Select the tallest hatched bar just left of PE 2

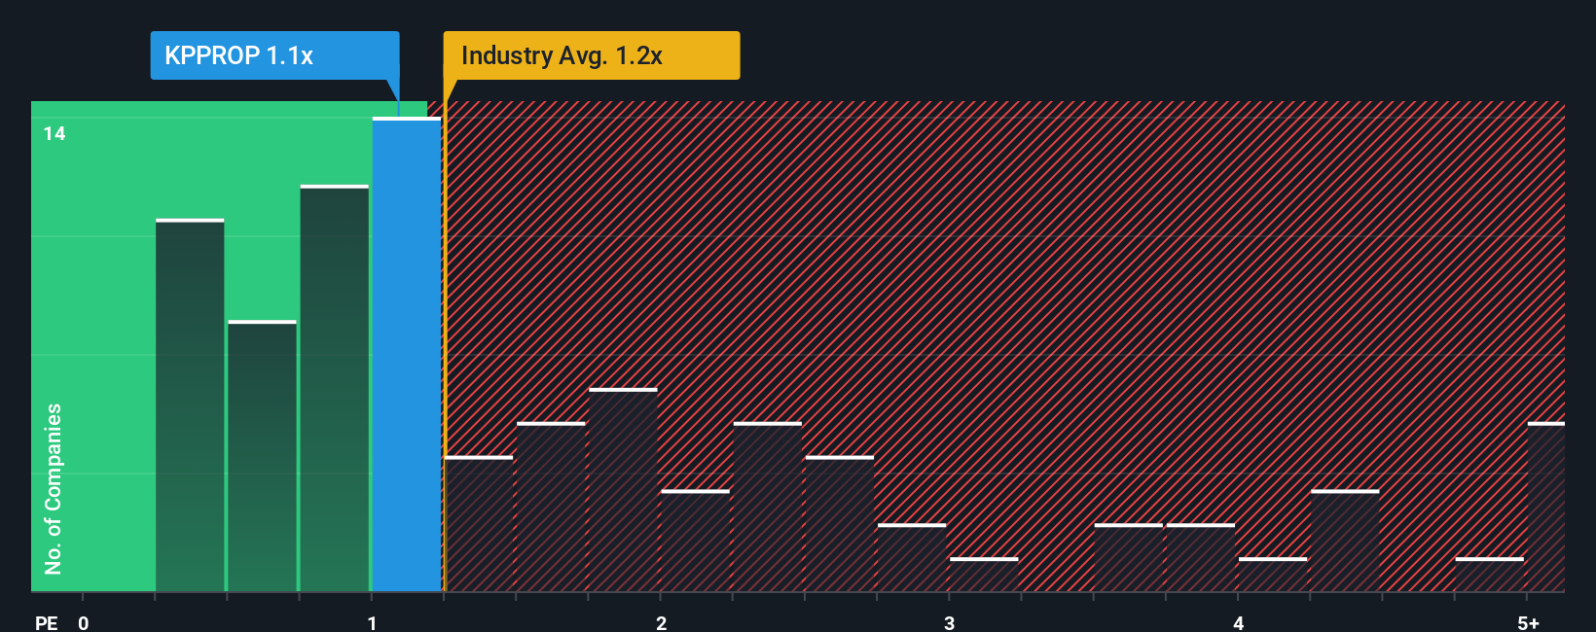(x=623, y=490)
